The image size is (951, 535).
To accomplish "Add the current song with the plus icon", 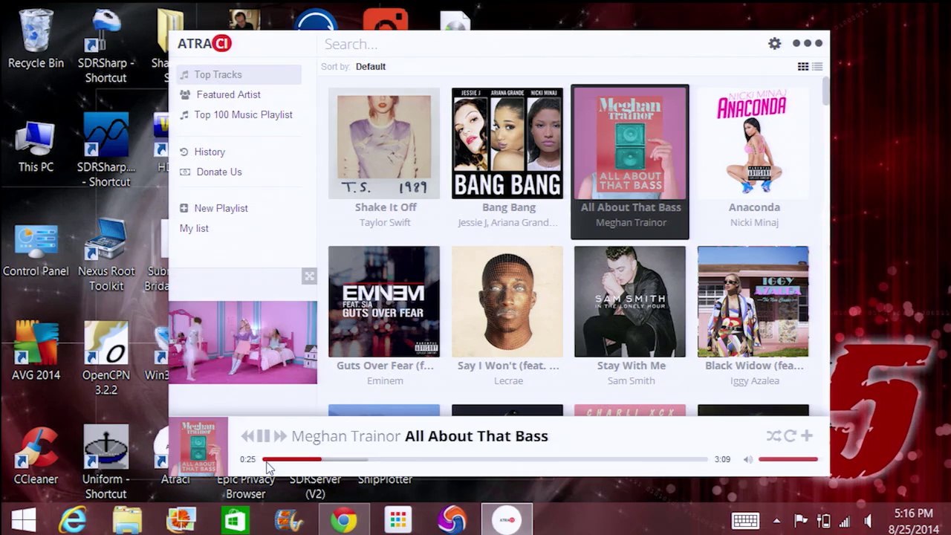I will (x=807, y=436).
